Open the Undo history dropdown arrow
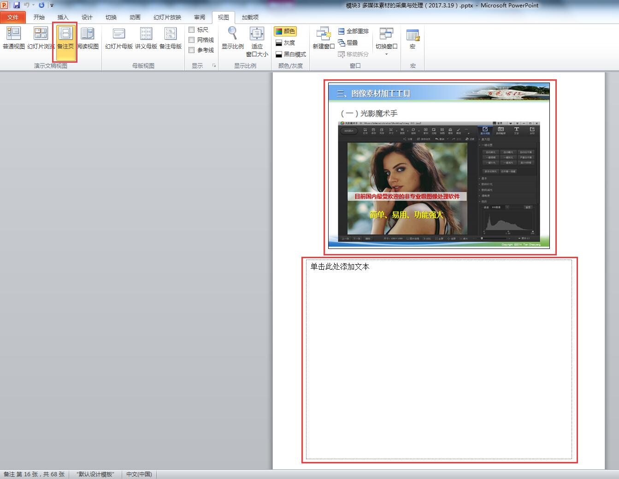The height and width of the screenshot is (479, 619). pos(33,5)
